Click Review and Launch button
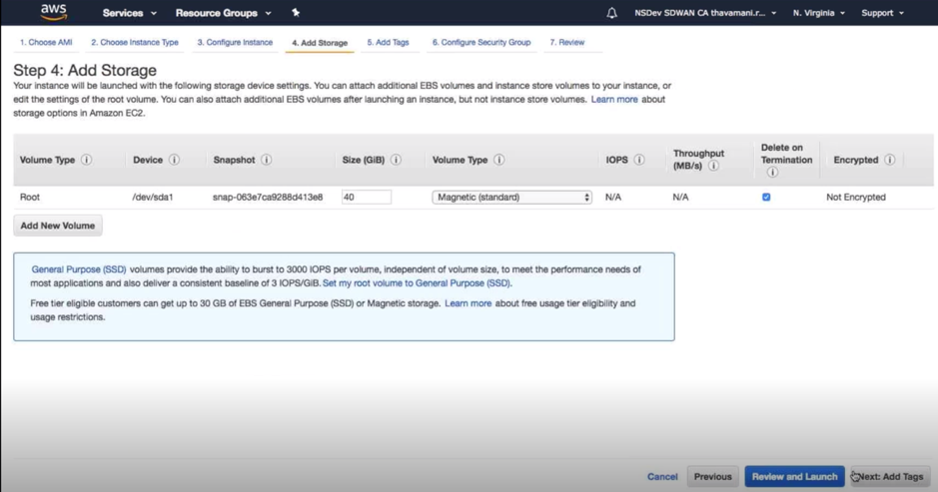The image size is (938, 492). click(x=794, y=476)
